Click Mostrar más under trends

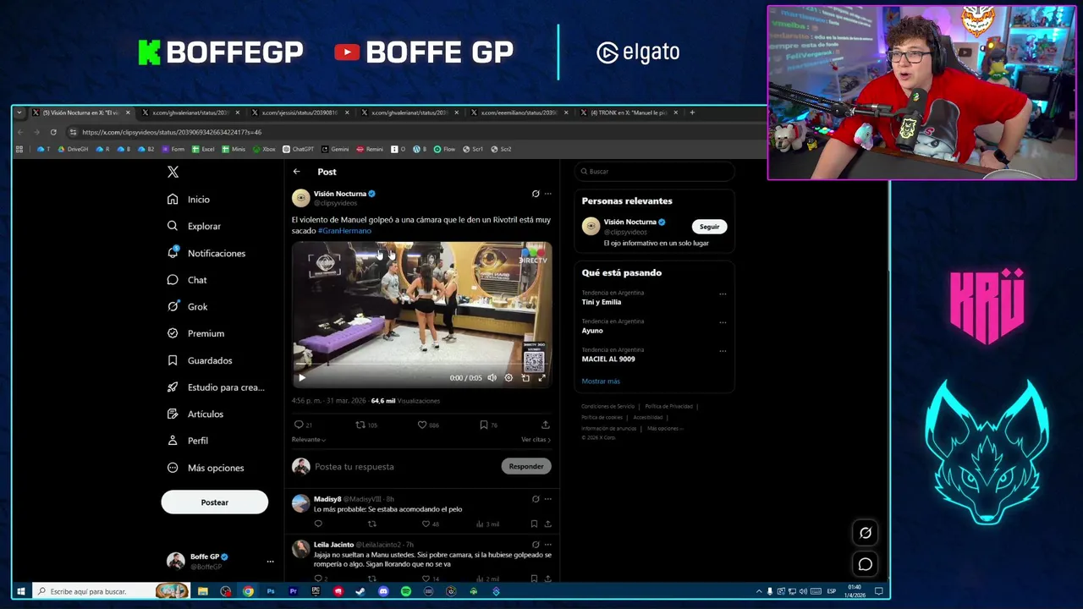601,381
